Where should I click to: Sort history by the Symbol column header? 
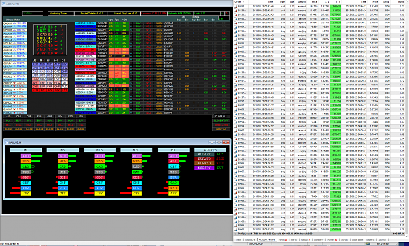click(x=302, y=1)
